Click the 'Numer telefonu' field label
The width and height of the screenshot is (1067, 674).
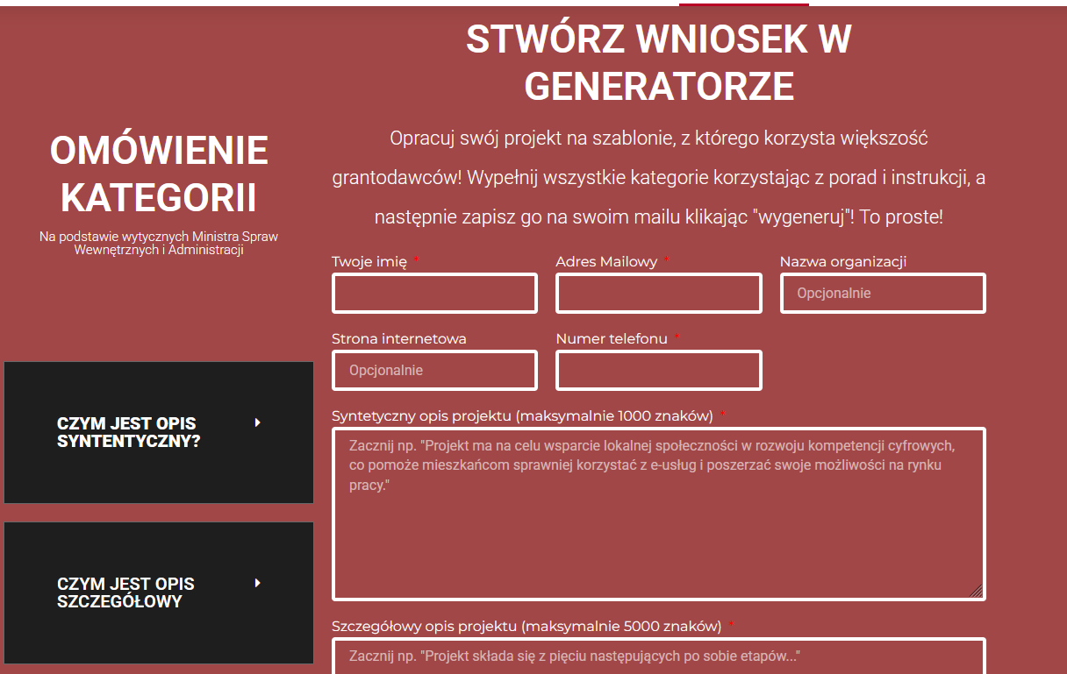tap(611, 338)
